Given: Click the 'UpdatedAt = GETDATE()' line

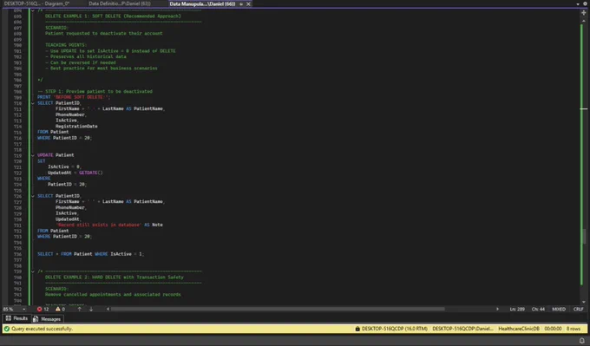Looking at the screenshot, I should 75,173.
